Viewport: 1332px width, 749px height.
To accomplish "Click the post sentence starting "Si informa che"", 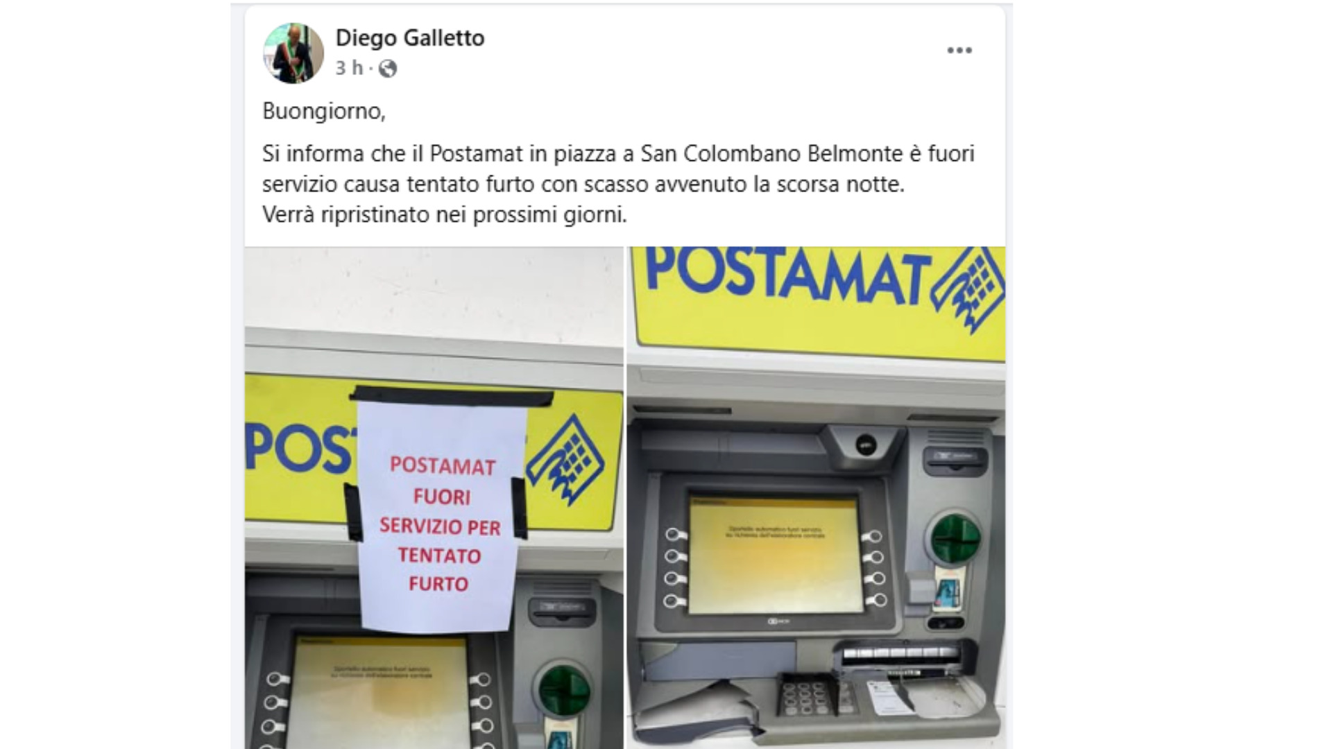I will click(x=618, y=169).
